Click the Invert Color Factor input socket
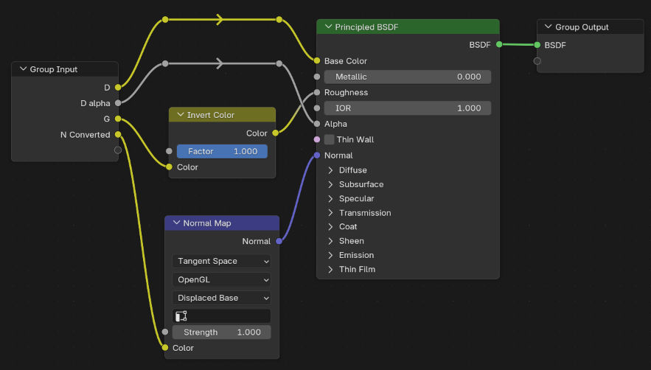 (169, 151)
